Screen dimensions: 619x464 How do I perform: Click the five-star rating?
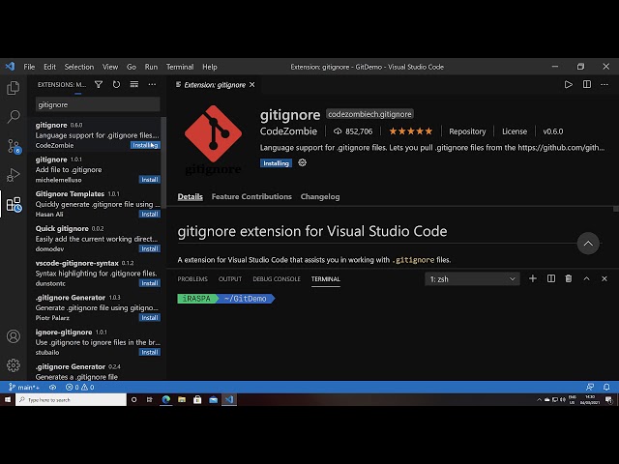pyautogui.click(x=410, y=131)
